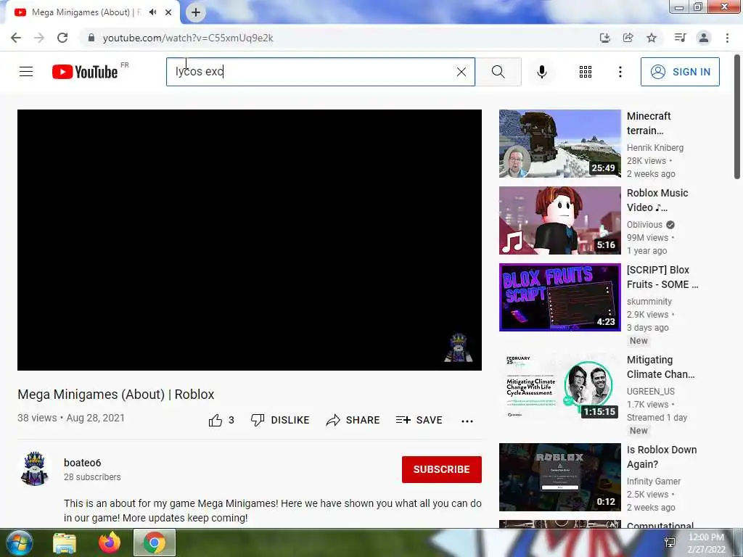Subscribe to the boateo6 channel
Screen dimensions: 743x557
[442, 469]
